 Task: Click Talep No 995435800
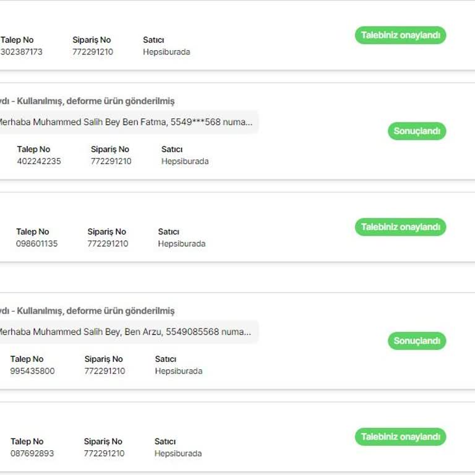pyautogui.click(x=32, y=371)
